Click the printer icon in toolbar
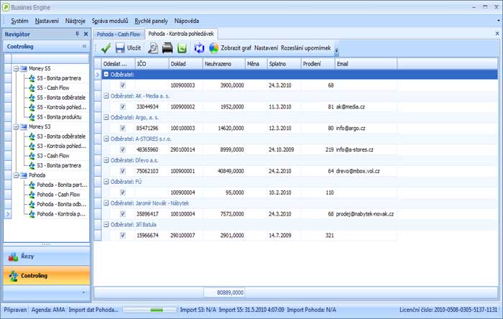Image resolution: width=503 pixels, height=319 pixels. point(167,48)
